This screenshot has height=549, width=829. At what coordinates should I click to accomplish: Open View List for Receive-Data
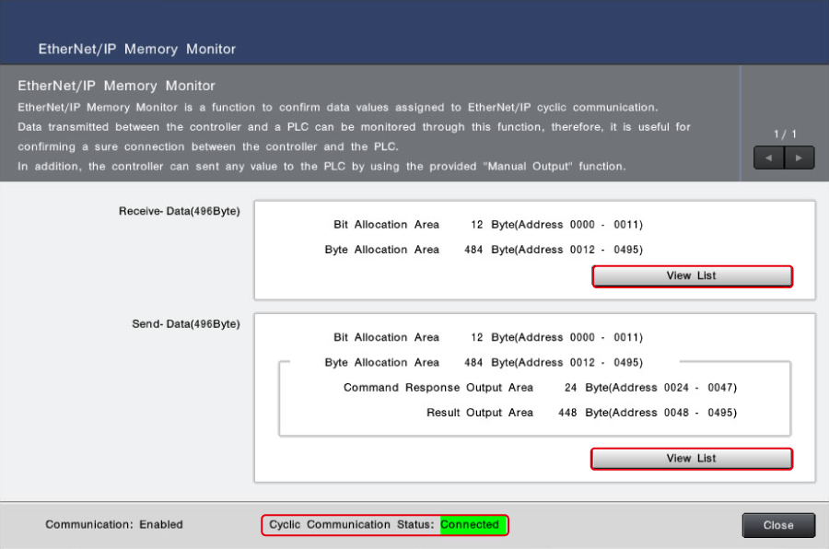[x=691, y=276]
